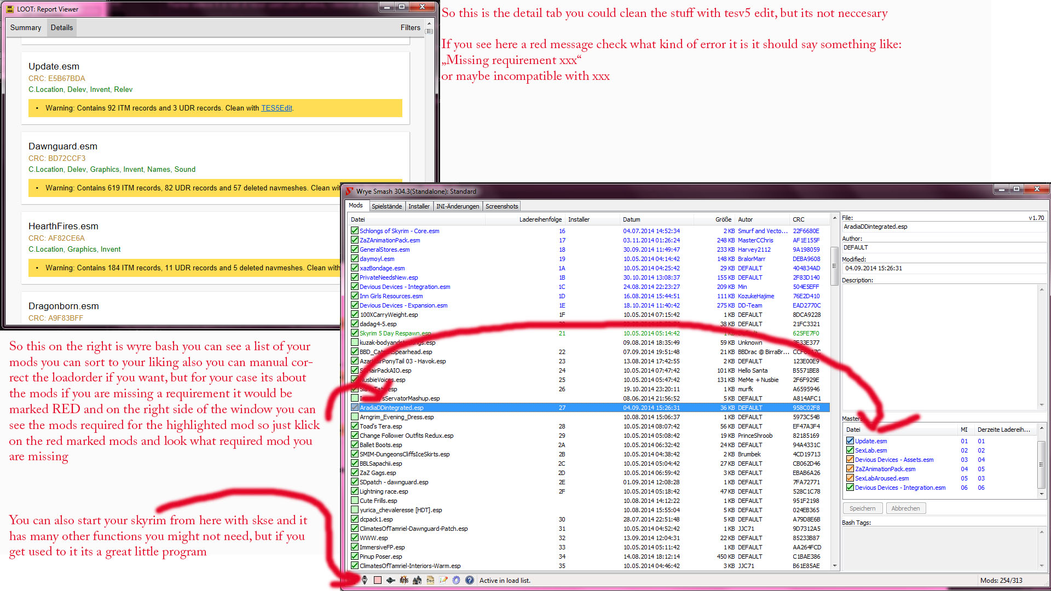Click the Dawnguard.esm heading in LOOT
Image resolution: width=1051 pixels, height=591 pixels.
(63, 146)
